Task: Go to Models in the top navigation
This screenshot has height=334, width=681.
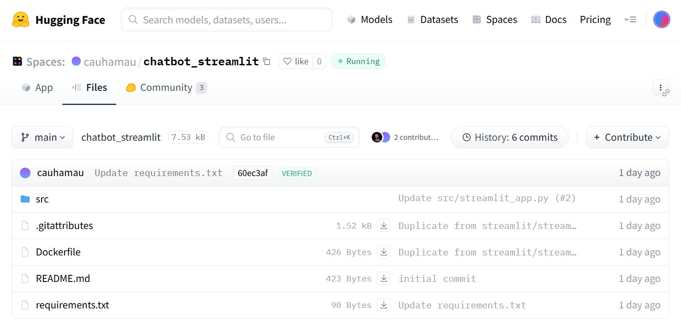Action: 370,19
